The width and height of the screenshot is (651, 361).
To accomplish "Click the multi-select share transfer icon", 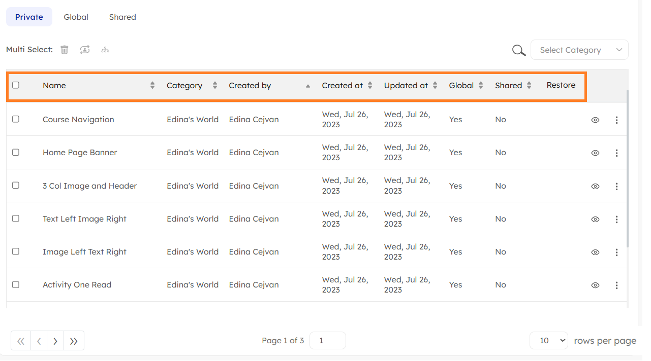I will [x=85, y=50].
